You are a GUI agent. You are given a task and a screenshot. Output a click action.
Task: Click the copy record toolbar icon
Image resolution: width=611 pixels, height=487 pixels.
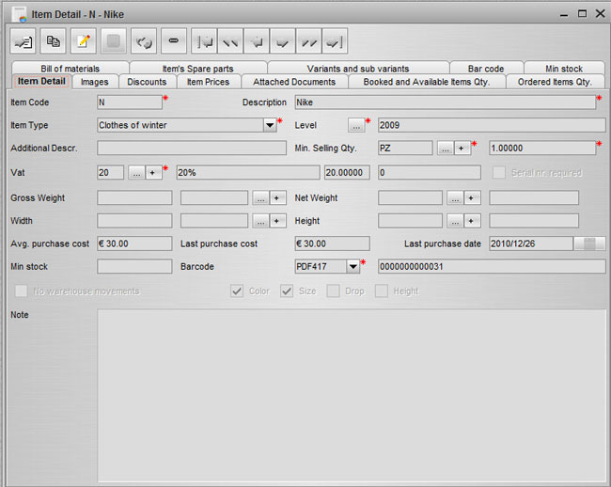[x=54, y=41]
